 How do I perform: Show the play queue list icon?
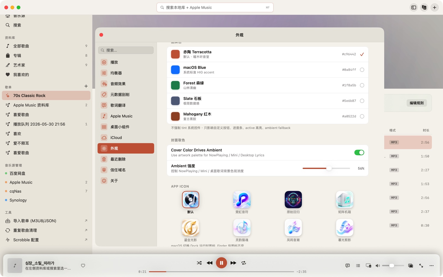pyautogui.click(x=358, y=266)
